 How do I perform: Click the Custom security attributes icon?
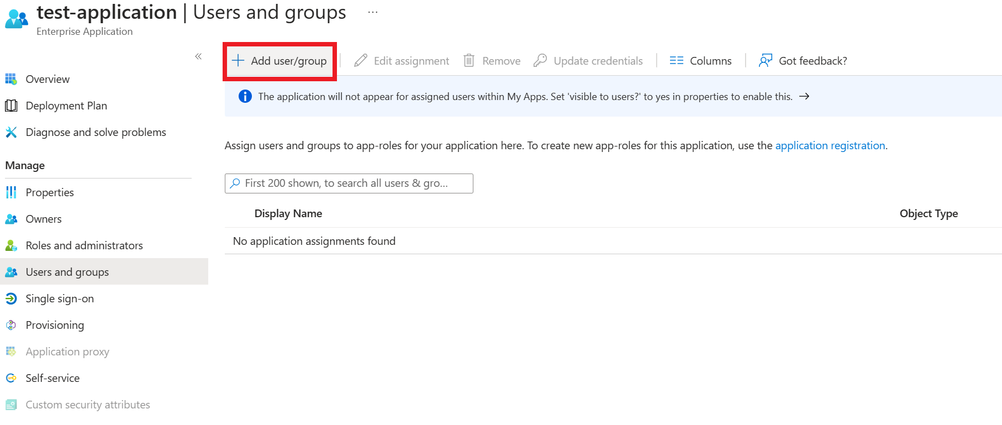(x=11, y=405)
